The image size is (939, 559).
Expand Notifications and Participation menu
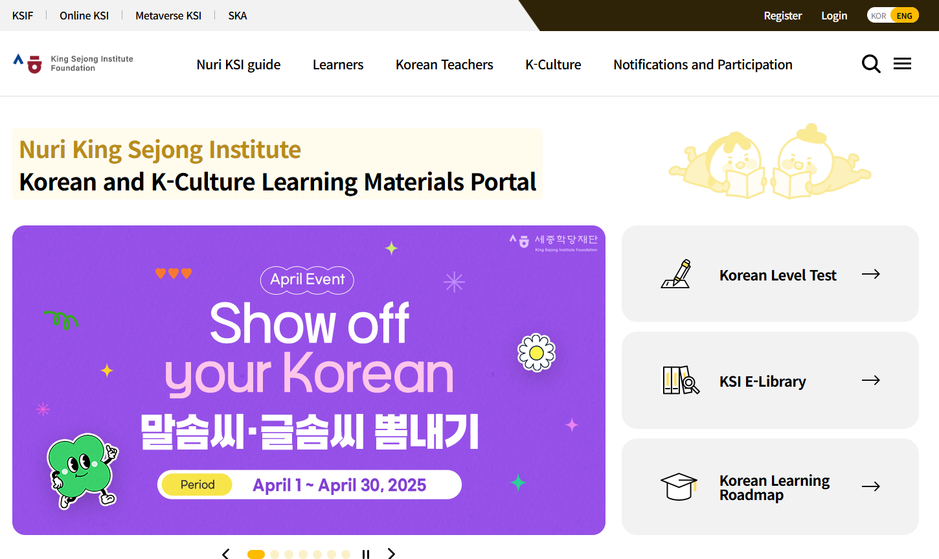click(703, 65)
